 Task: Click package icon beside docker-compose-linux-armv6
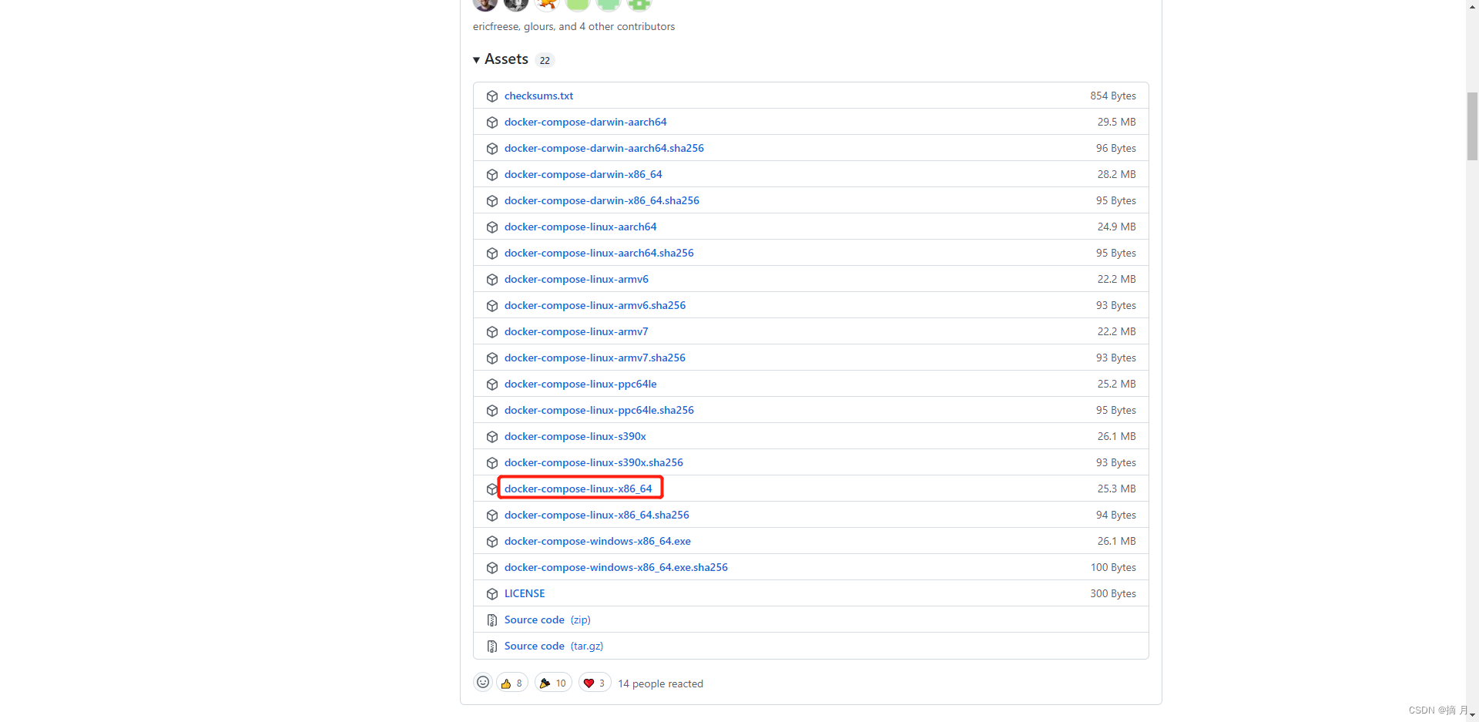[x=492, y=280]
